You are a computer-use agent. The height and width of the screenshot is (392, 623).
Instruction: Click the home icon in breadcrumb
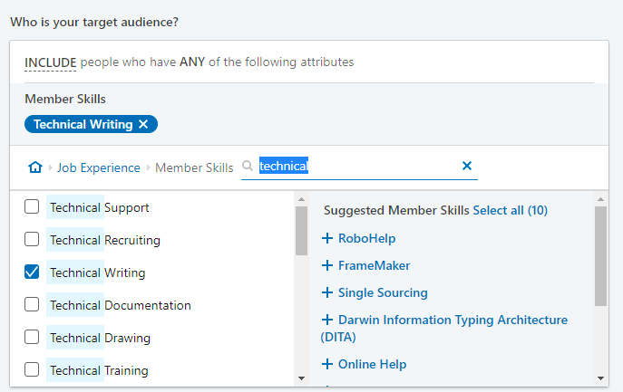point(35,167)
